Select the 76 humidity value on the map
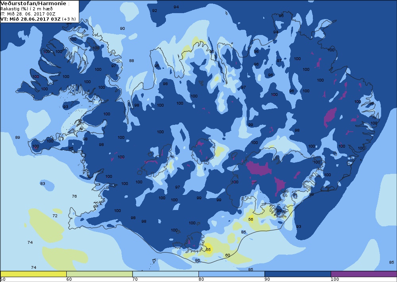Screen dimensions: 397x282 (x=74, y=196)
